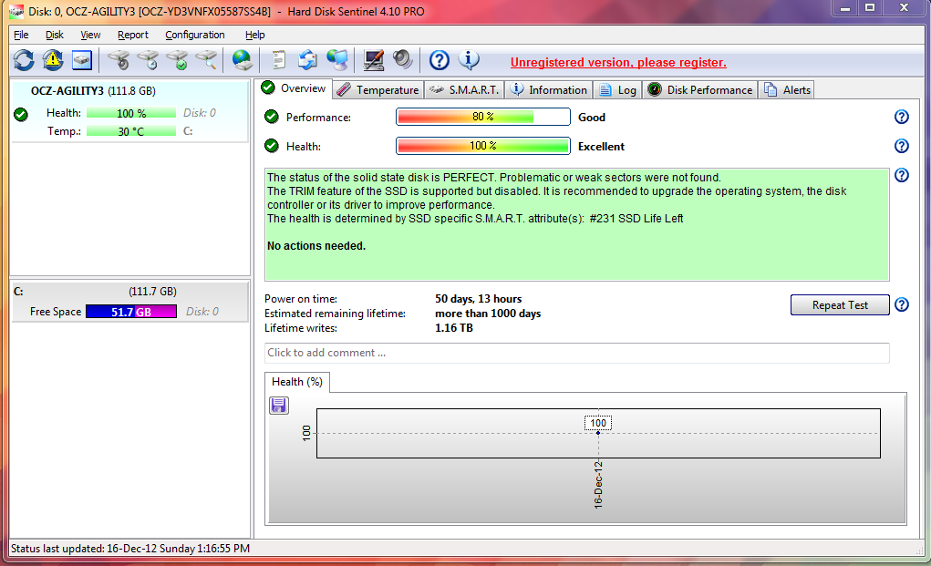Click the help icon next to Repeat Test
931x566 pixels.
901,305
